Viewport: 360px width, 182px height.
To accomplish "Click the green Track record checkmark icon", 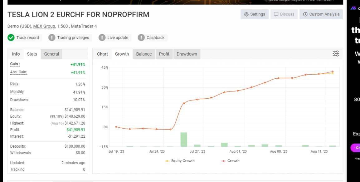I will click(11, 38).
